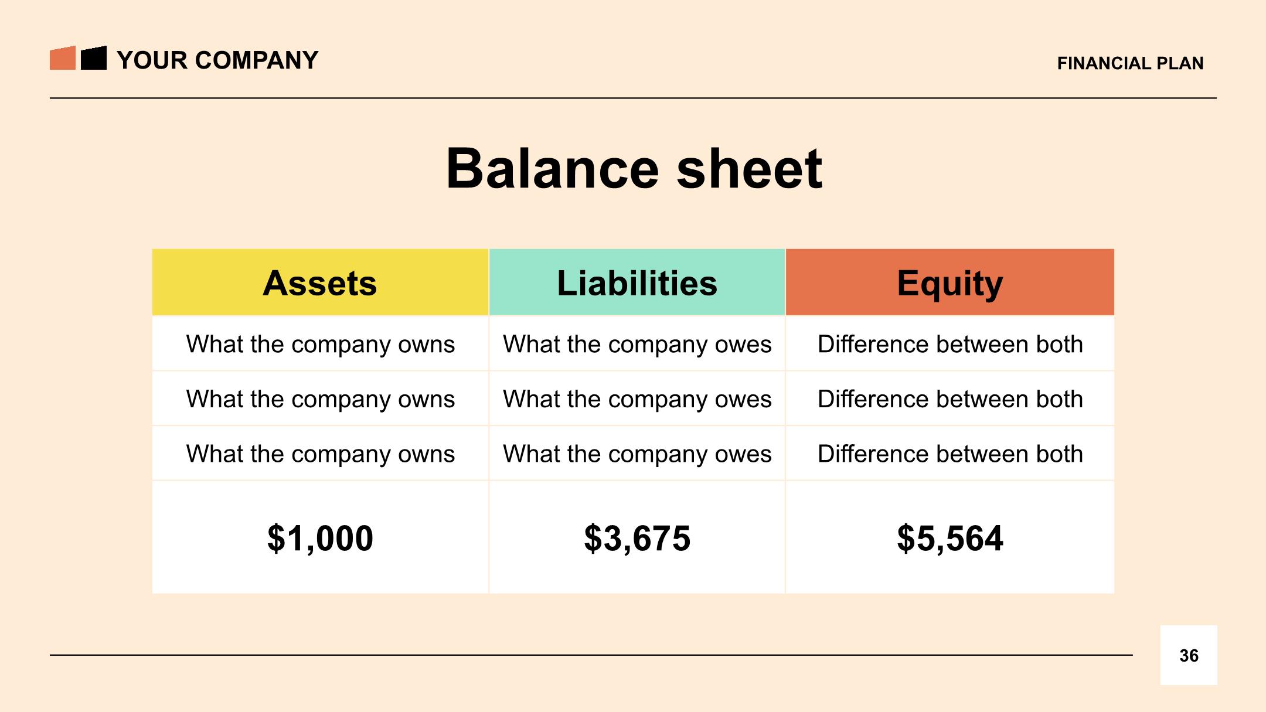Select the YOUR COMPANY header text
Screen dimensions: 1266x712
(217, 60)
